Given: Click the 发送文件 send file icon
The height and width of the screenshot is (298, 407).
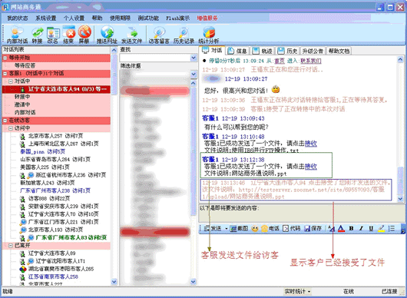Looking at the screenshot, I should click(x=132, y=35).
